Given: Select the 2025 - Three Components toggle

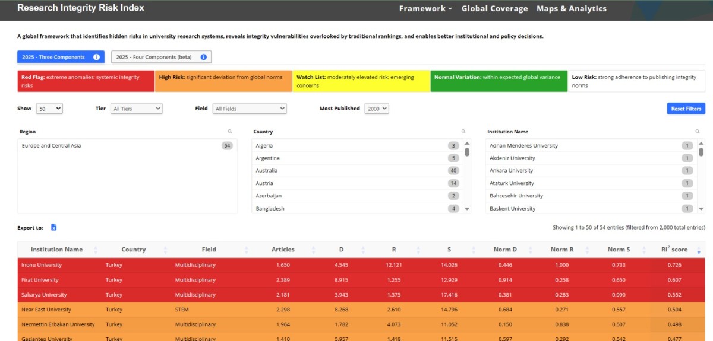Looking at the screenshot, I should click(x=61, y=57).
